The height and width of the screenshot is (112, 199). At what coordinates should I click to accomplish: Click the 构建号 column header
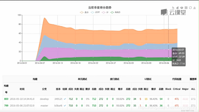tap(6, 89)
